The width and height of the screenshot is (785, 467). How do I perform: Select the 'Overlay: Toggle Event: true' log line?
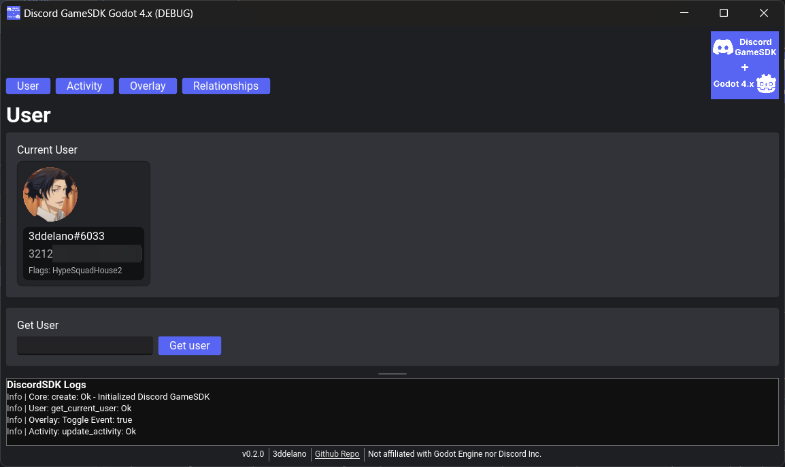pyautogui.click(x=69, y=420)
